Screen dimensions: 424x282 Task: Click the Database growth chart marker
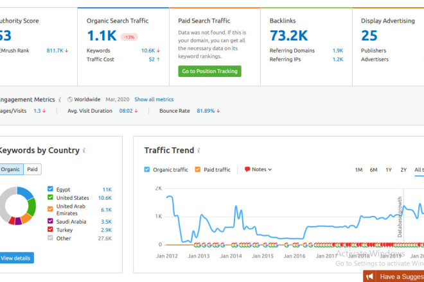pos(400,217)
